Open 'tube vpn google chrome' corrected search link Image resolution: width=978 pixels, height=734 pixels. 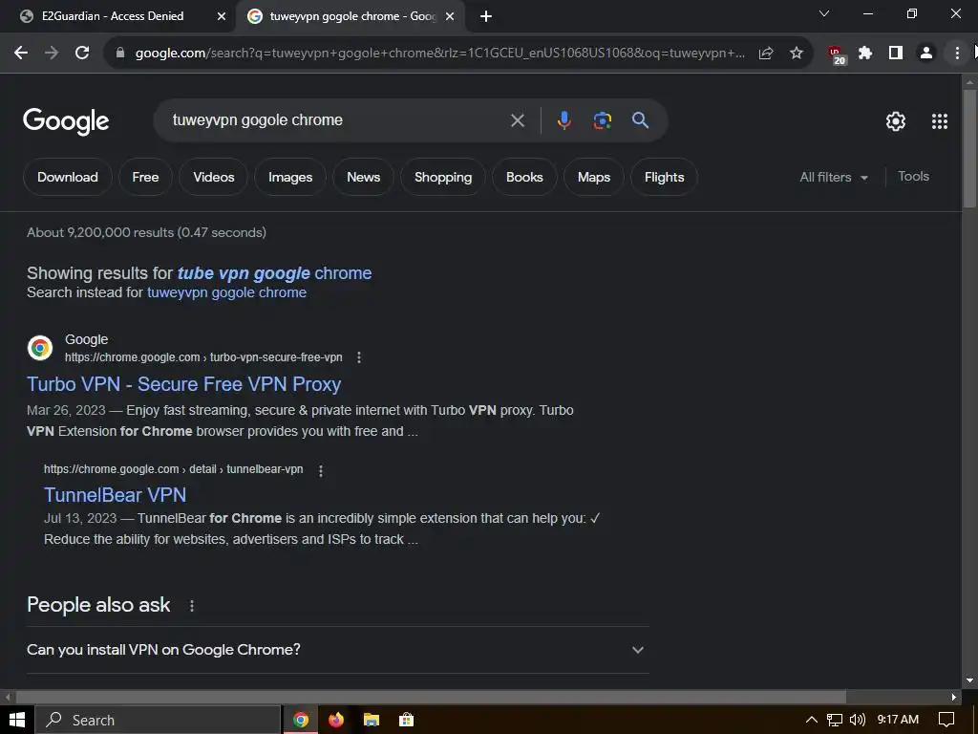274,273
